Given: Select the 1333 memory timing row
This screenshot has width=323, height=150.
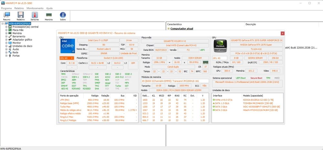Looking at the screenshot, I should point(175,103).
